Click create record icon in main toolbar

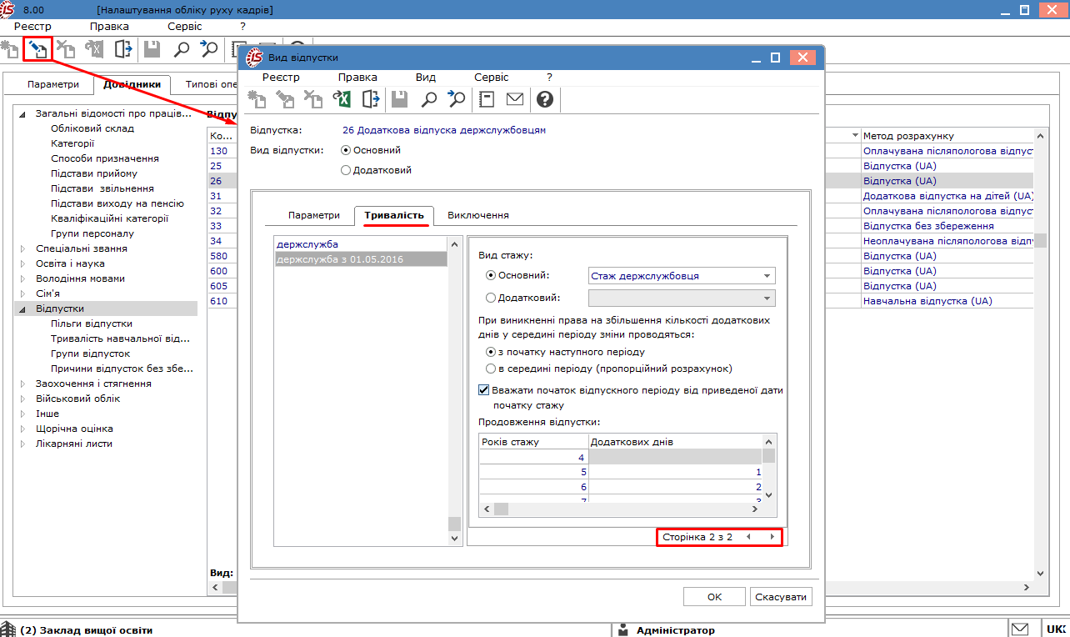[10, 48]
